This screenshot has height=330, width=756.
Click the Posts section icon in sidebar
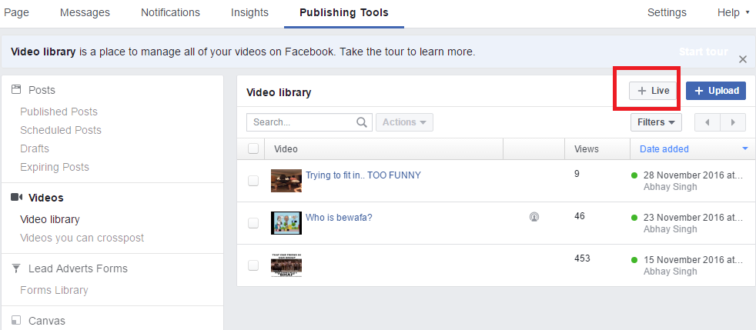(x=16, y=89)
